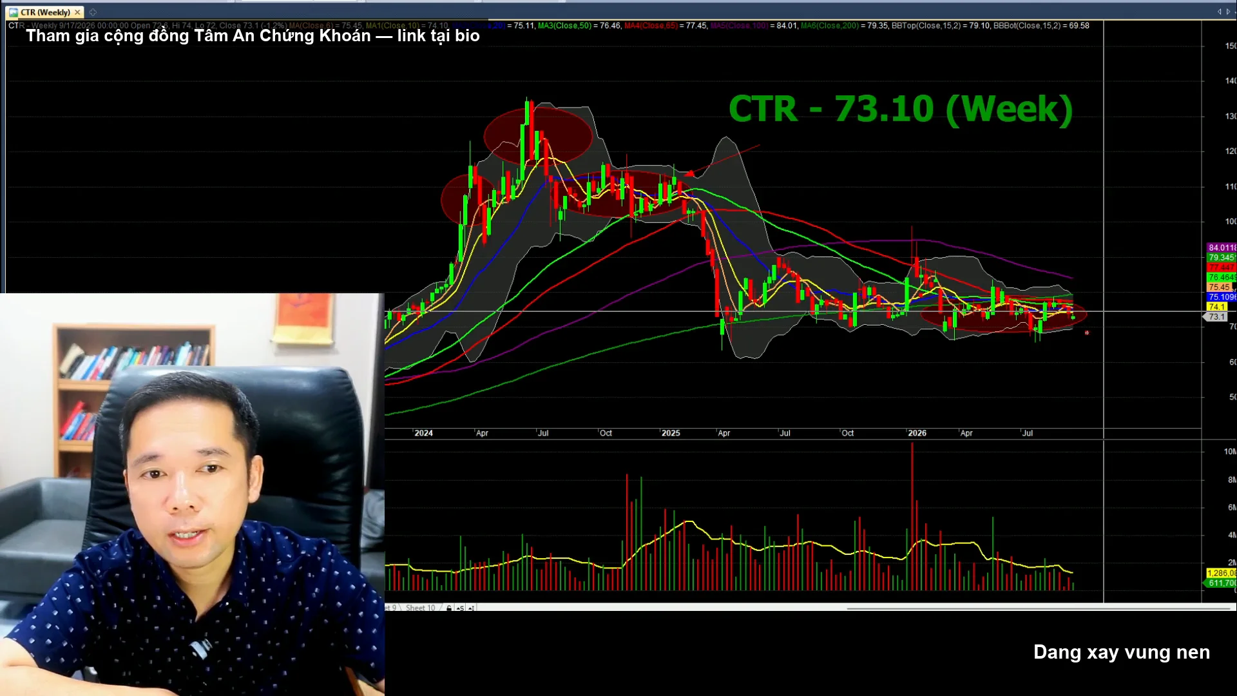Click the green 611,70 volume label
Image resolution: width=1237 pixels, height=696 pixels.
pos(1220,583)
